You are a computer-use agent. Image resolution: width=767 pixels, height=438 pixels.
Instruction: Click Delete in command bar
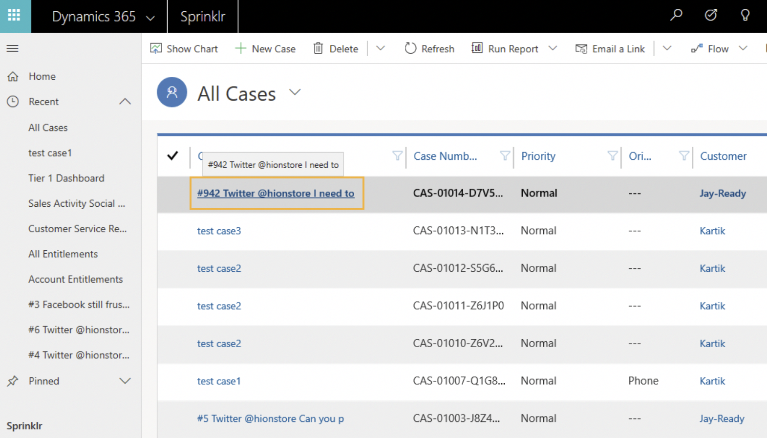coord(336,49)
